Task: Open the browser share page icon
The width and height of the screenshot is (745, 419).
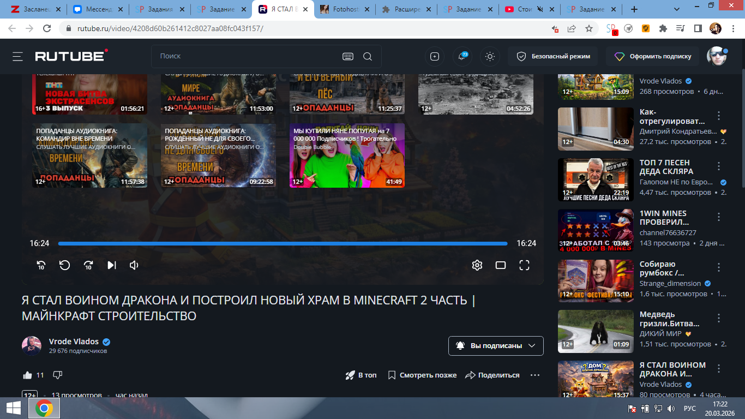Action: pos(572,28)
